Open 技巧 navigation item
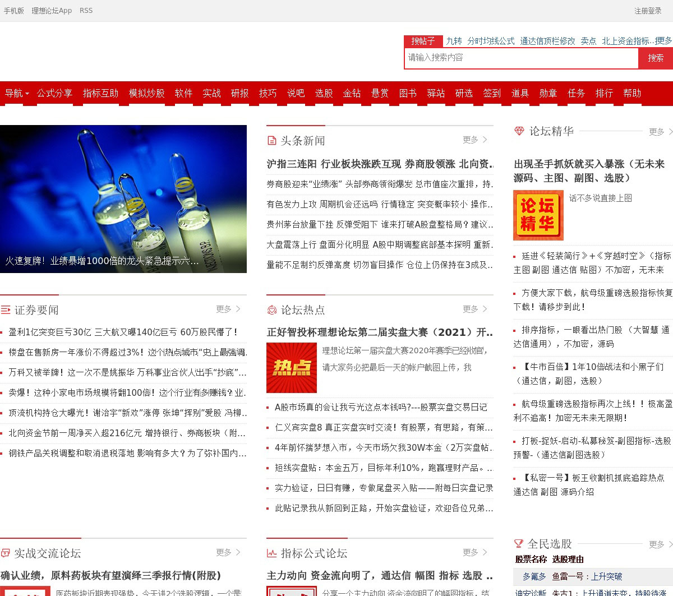Screen dimensions: 673x596 [268, 93]
